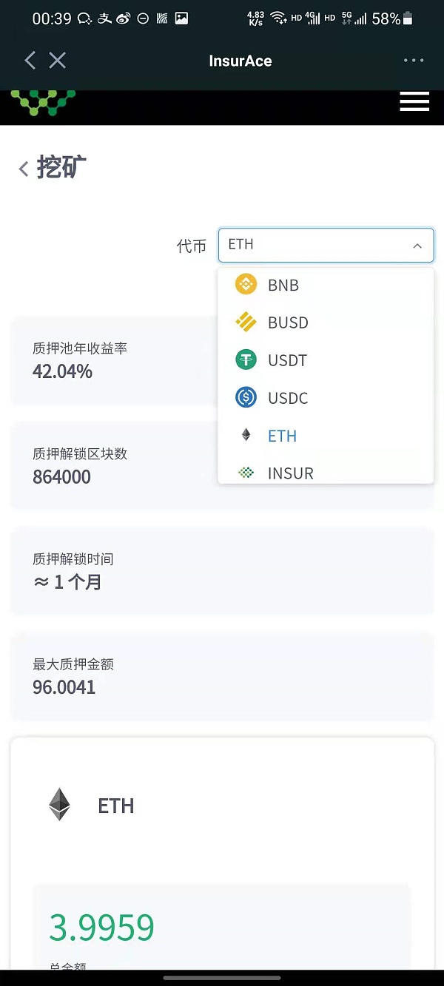Select BUSD option in dropdown
This screenshot has width=444, height=986.
(x=288, y=323)
